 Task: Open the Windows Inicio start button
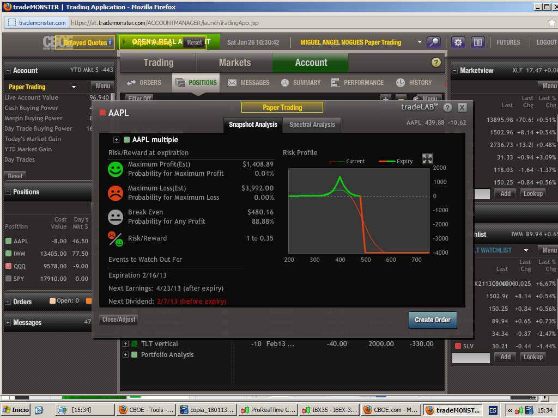16,410
